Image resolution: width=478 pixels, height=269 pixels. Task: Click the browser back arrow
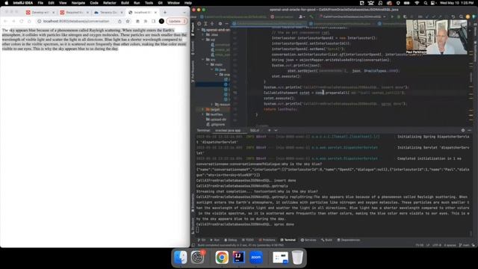pyautogui.click(x=5, y=21)
